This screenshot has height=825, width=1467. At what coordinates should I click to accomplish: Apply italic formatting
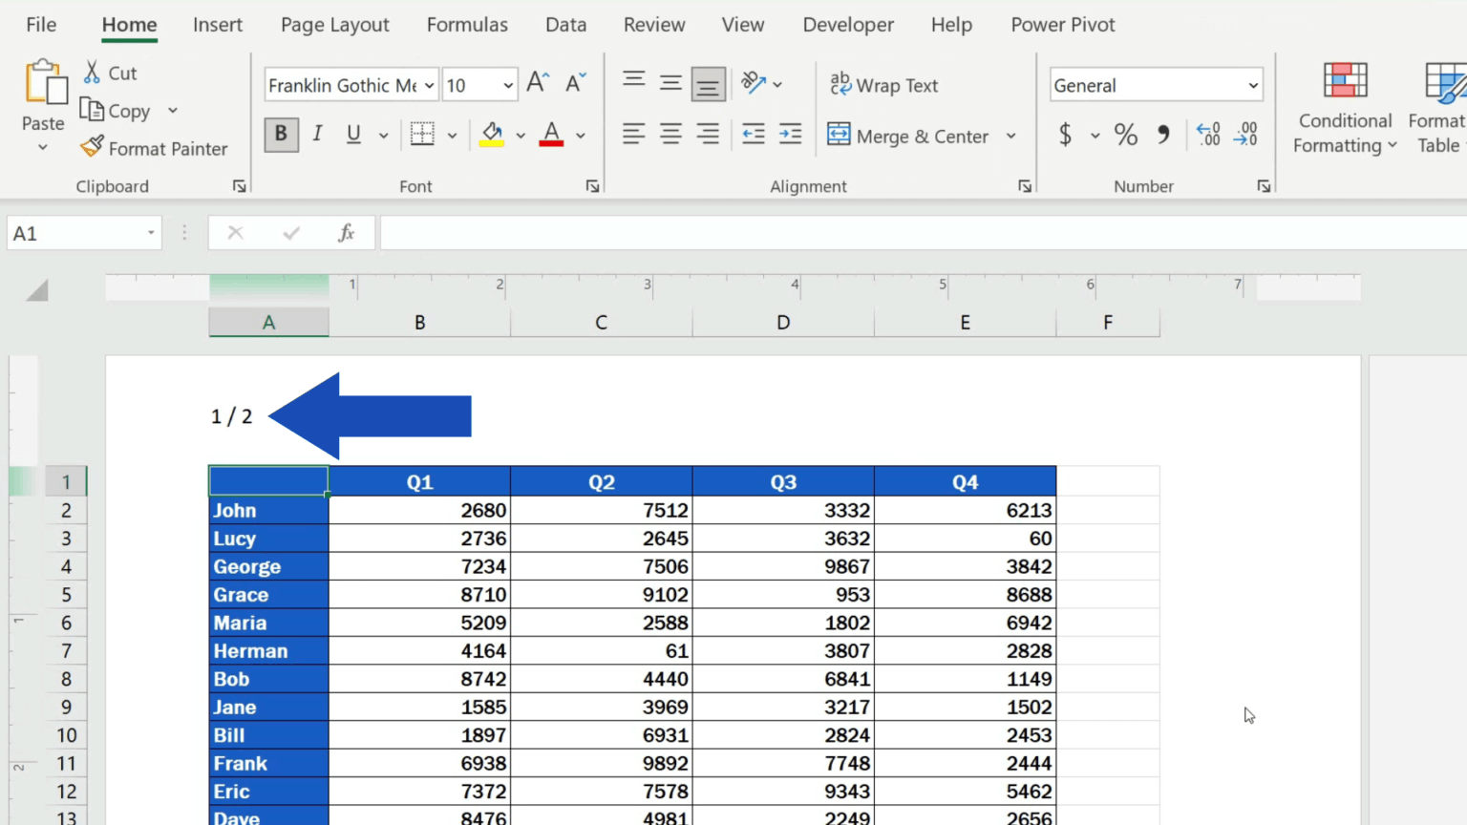(x=316, y=134)
